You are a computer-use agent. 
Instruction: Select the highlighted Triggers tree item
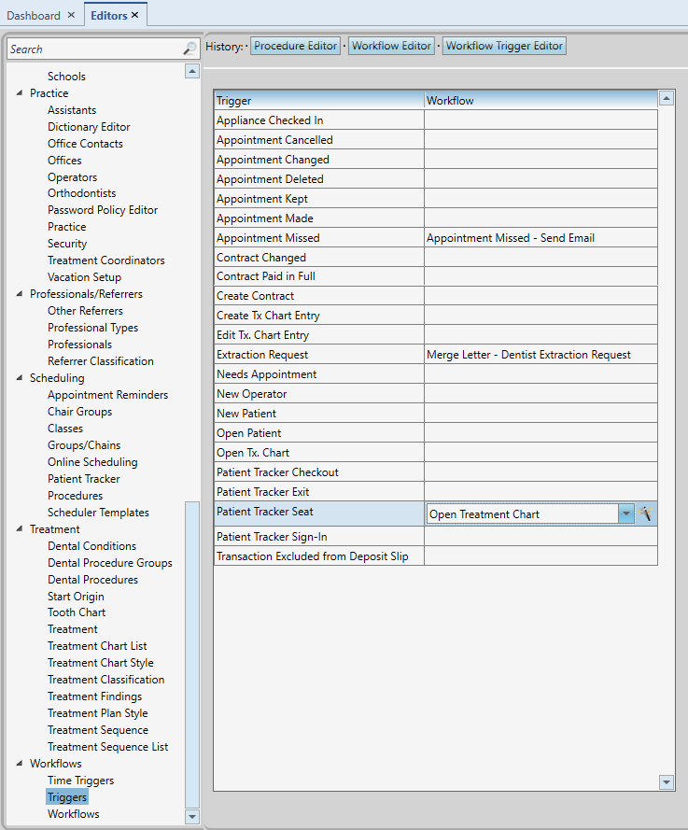coord(66,797)
